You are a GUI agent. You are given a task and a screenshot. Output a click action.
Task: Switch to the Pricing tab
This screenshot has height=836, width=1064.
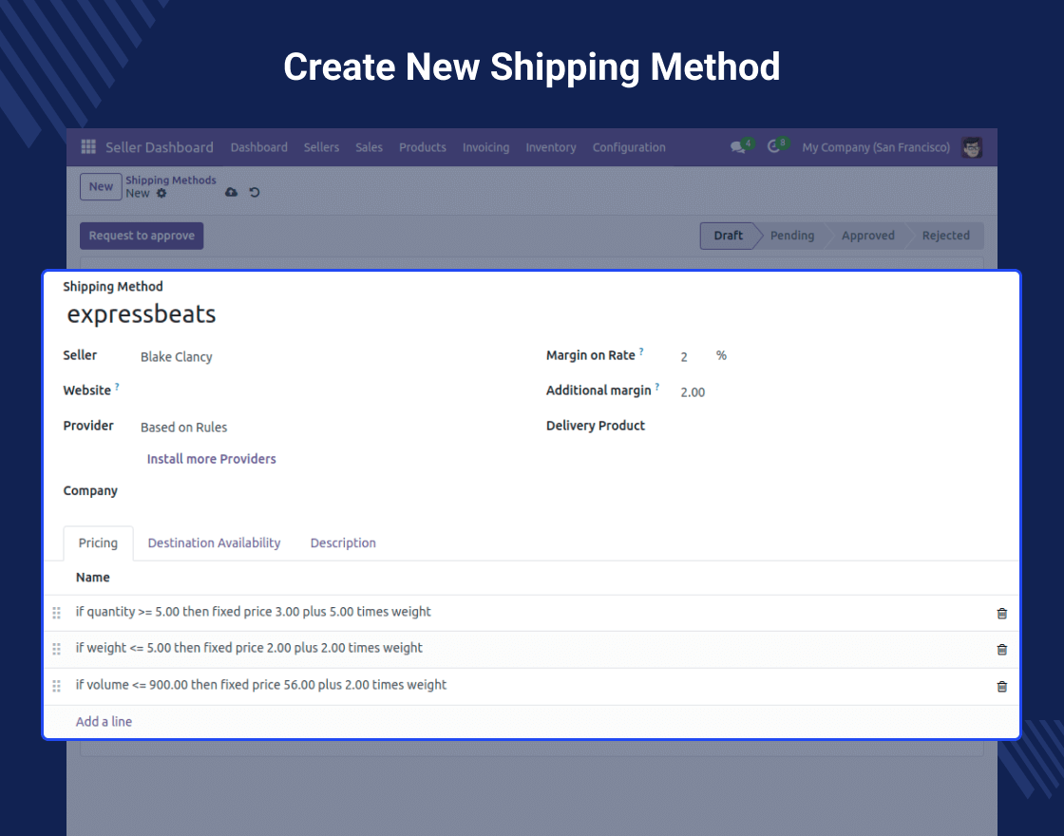[x=98, y=542]
